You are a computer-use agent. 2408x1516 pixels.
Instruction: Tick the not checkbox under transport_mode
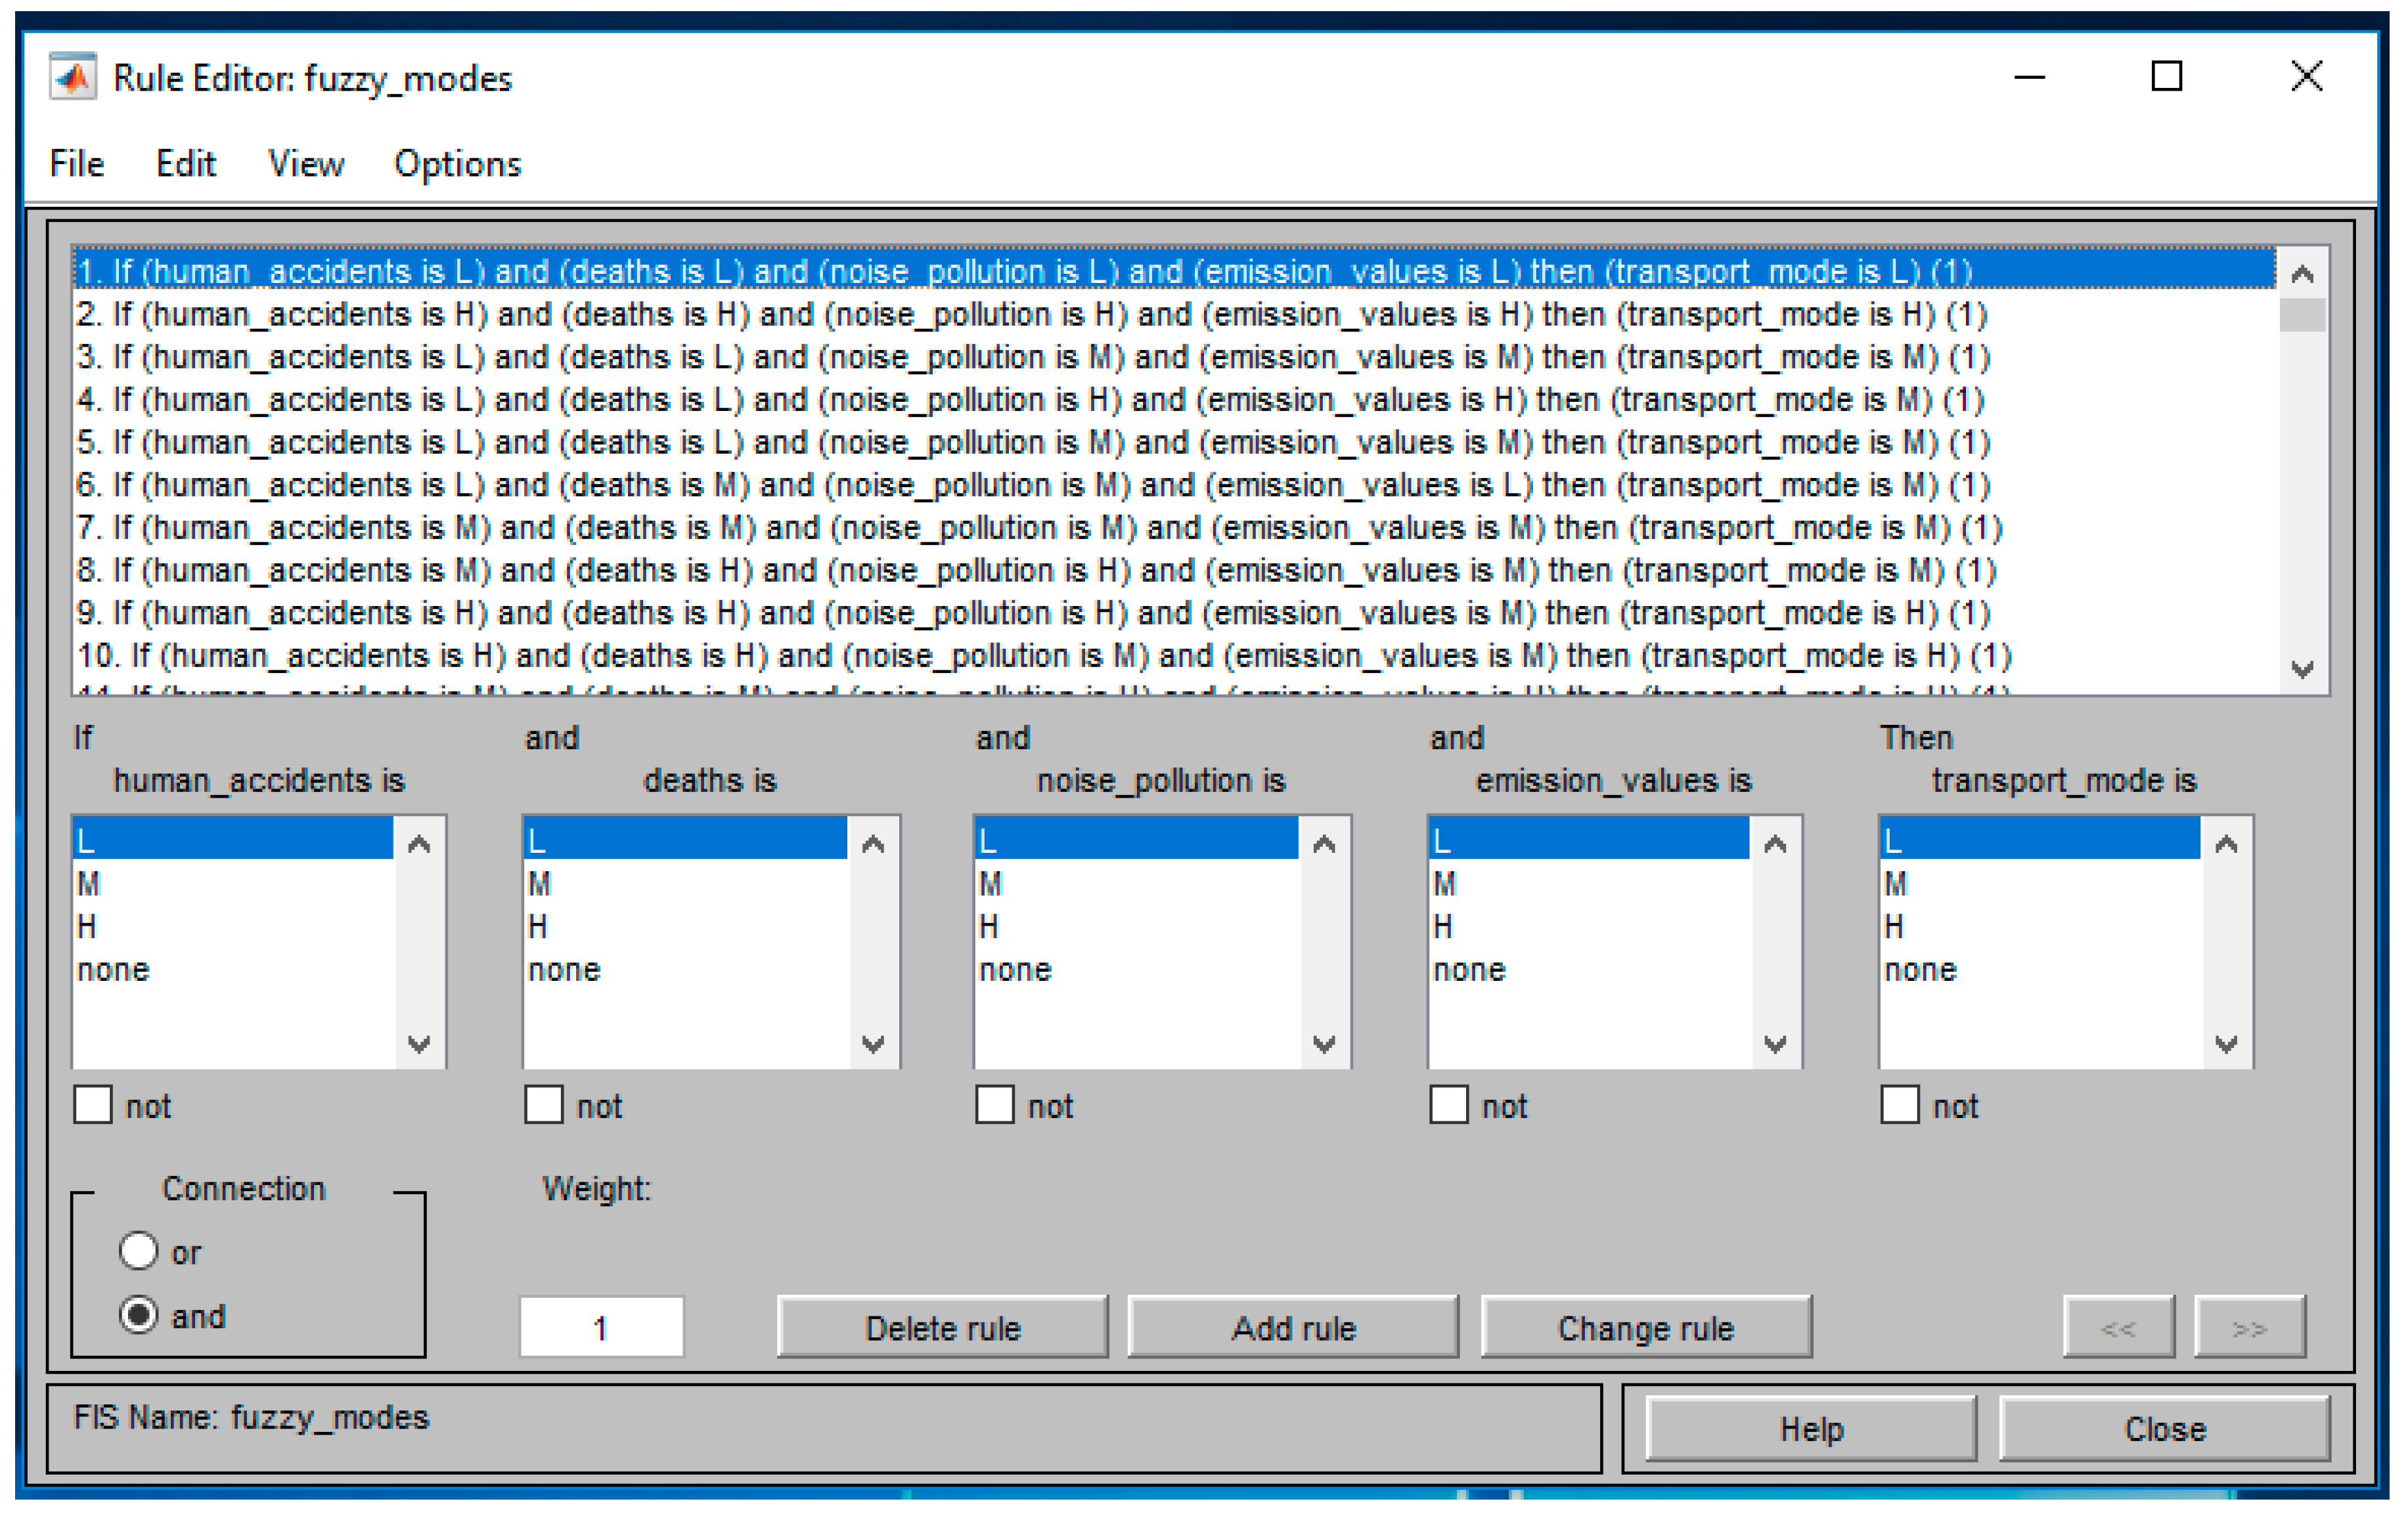[x=1899, y=1105]
